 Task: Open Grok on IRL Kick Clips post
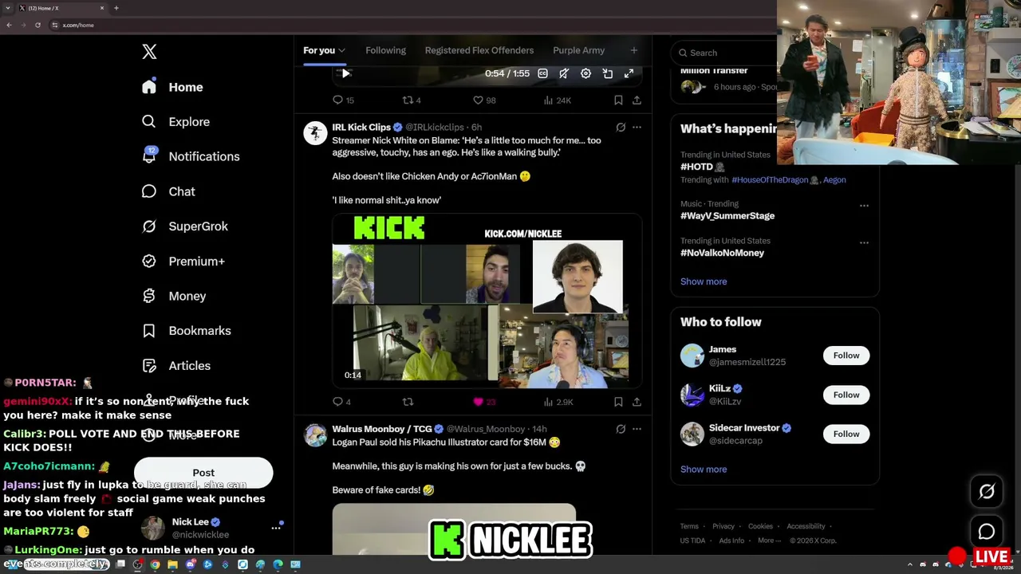[x=621, y=128]
